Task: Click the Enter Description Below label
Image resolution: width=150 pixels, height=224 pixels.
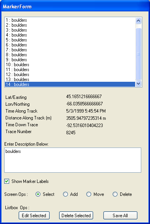Action: click(x=26, y=144)
